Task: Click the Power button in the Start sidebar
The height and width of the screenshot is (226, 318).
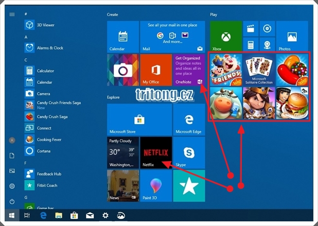Action: point(12,201)
